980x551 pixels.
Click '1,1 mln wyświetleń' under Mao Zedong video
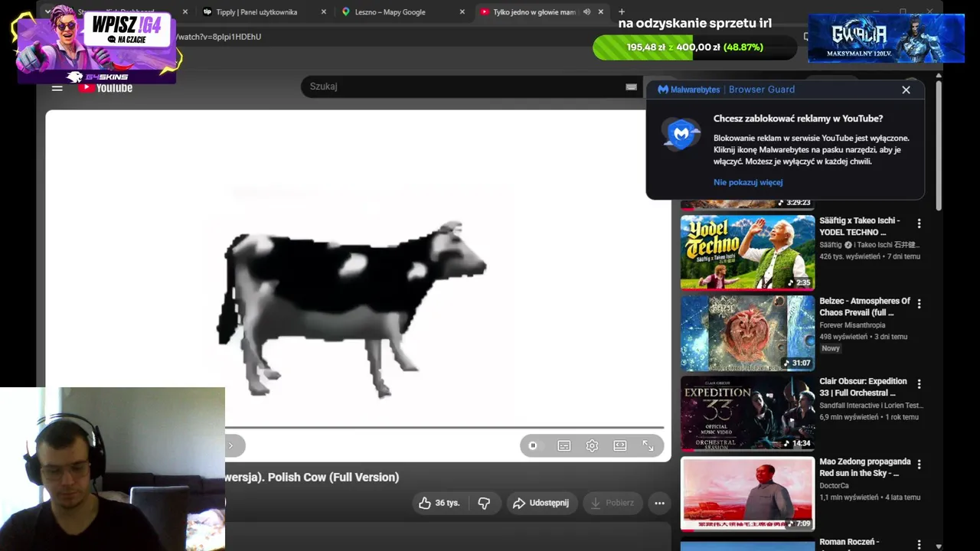(850, 497)
